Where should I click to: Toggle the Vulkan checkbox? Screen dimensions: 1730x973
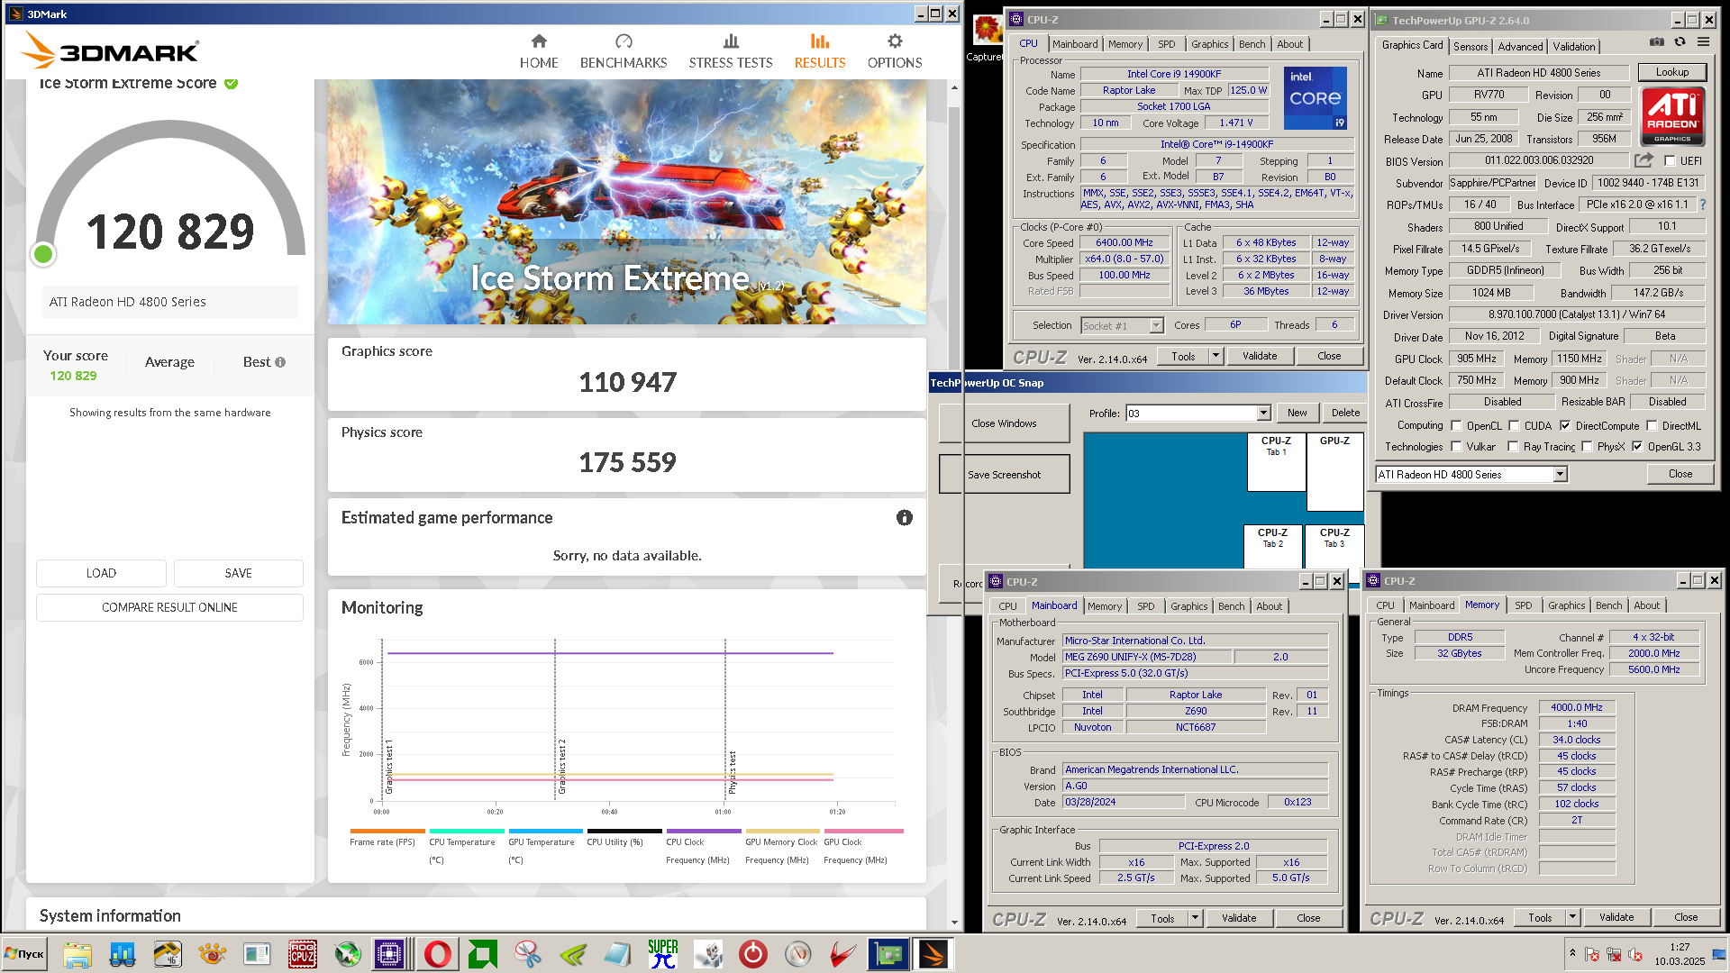tap(1456, 447)
